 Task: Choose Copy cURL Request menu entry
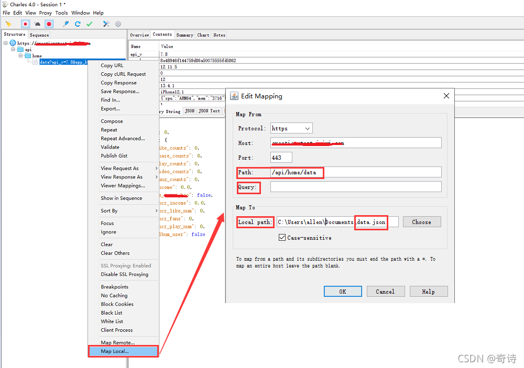click(x=123, y=74)
